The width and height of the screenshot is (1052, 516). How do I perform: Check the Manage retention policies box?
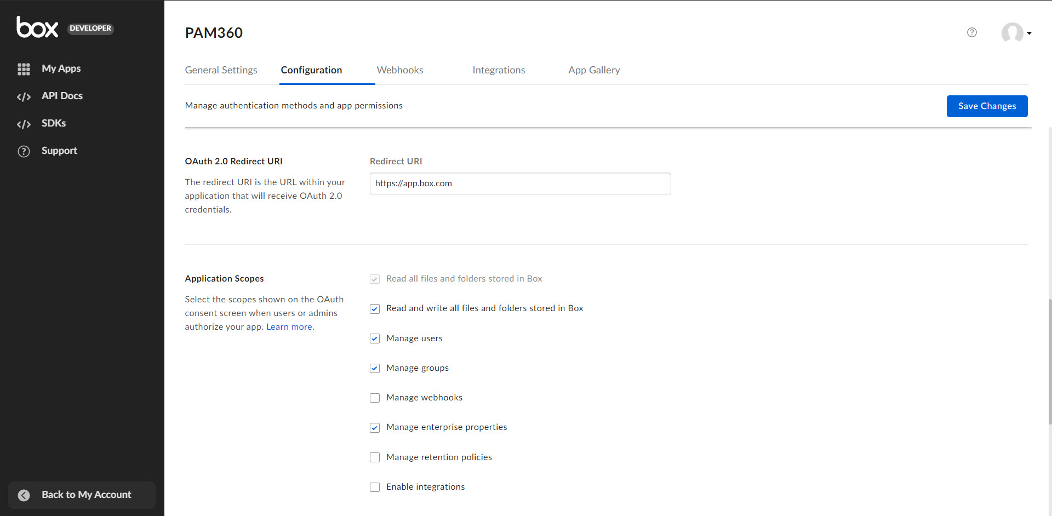375,457
